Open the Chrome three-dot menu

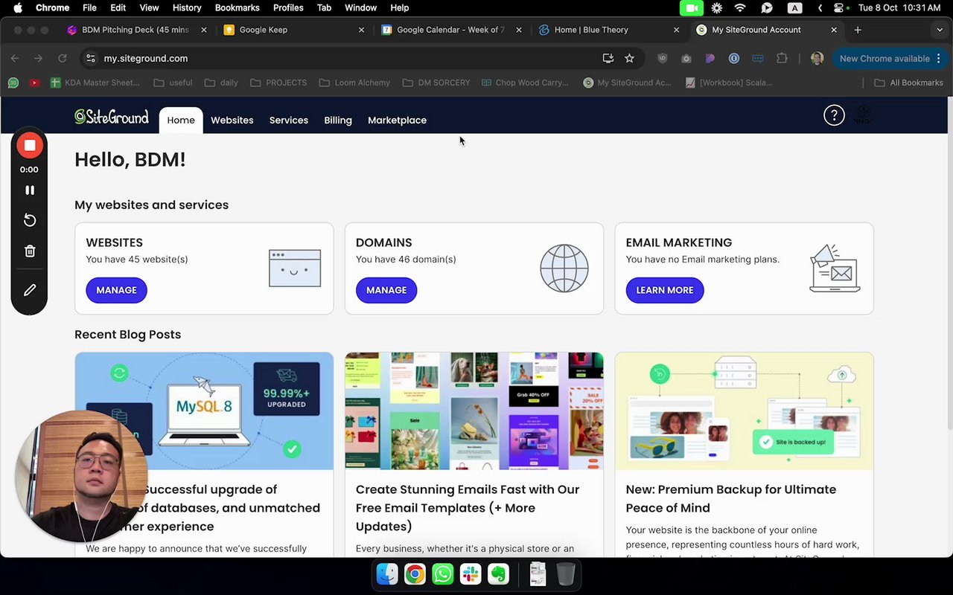tap(939, 58)
